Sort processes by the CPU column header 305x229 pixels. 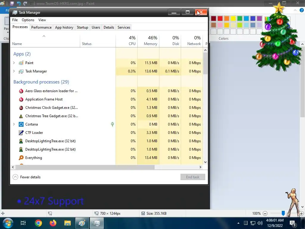pos(127,41)
